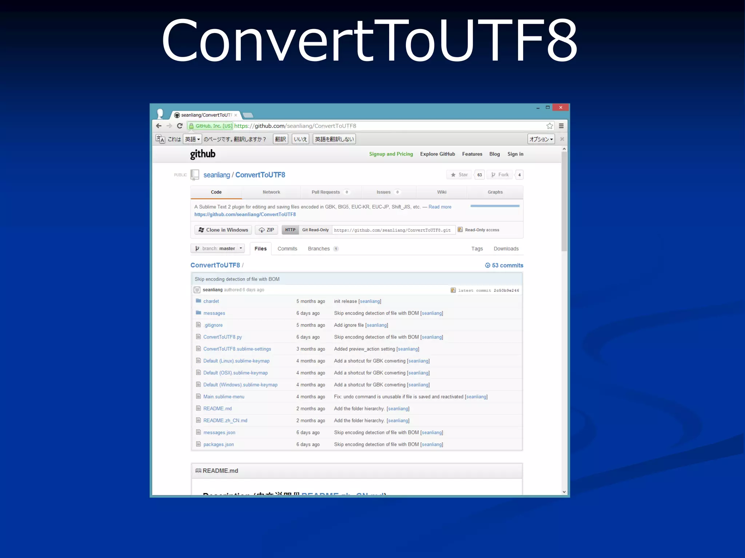The height and width of the screenshot is (558, 745).
Task: Open README.zh_CN.md file
Action: (225, 420)
